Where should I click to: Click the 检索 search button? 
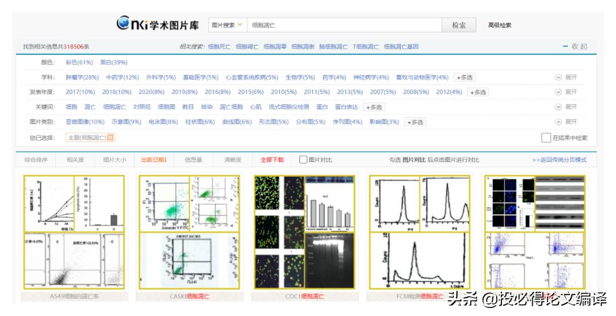point(459,25)
